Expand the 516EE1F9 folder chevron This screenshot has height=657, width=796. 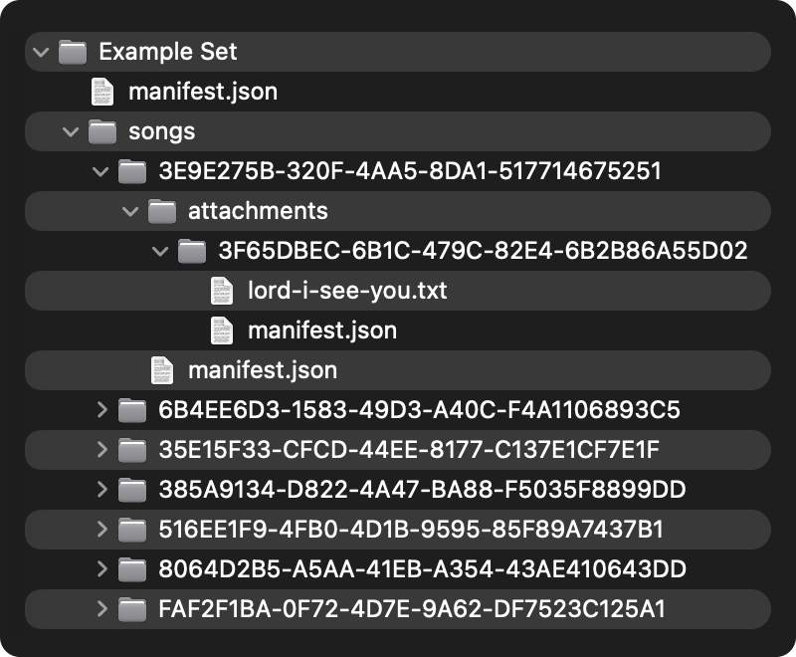pos(100,530)
